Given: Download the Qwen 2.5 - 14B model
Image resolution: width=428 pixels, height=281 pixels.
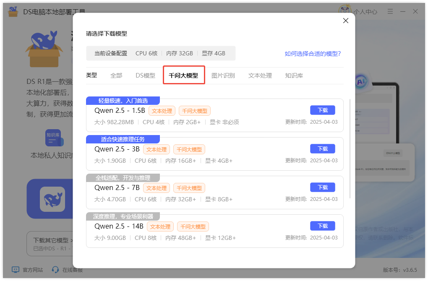Looking at the screenshot, I should pyautogui.click(x=323, y=226).
